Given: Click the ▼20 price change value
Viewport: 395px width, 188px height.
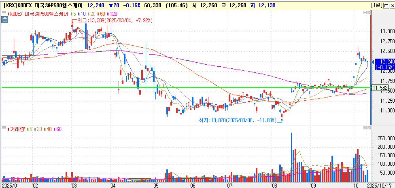Looking at the screenshot, I should tap(114, 5).
